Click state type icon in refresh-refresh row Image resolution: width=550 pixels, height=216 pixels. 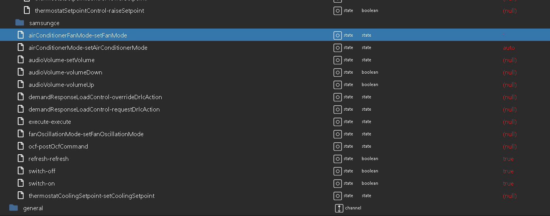click(338, 159)
